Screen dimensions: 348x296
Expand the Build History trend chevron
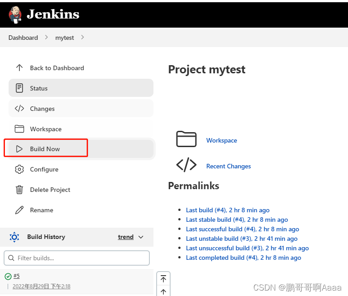pyautogui.click(x=141, y=237)
